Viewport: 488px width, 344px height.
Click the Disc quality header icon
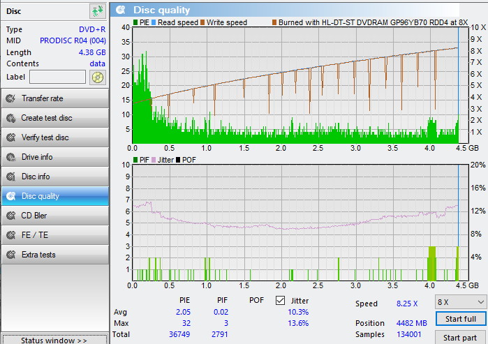[121, 10]
